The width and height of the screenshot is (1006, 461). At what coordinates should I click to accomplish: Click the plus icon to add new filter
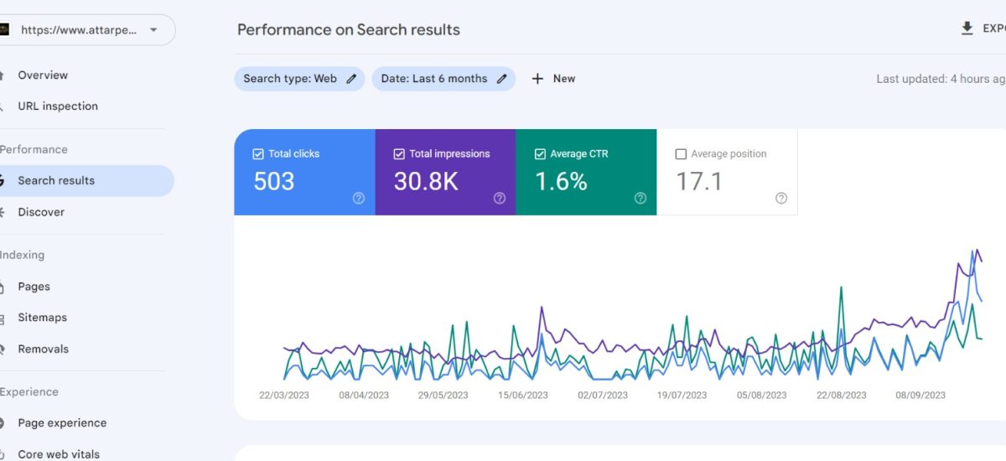(x=537, y=79)
